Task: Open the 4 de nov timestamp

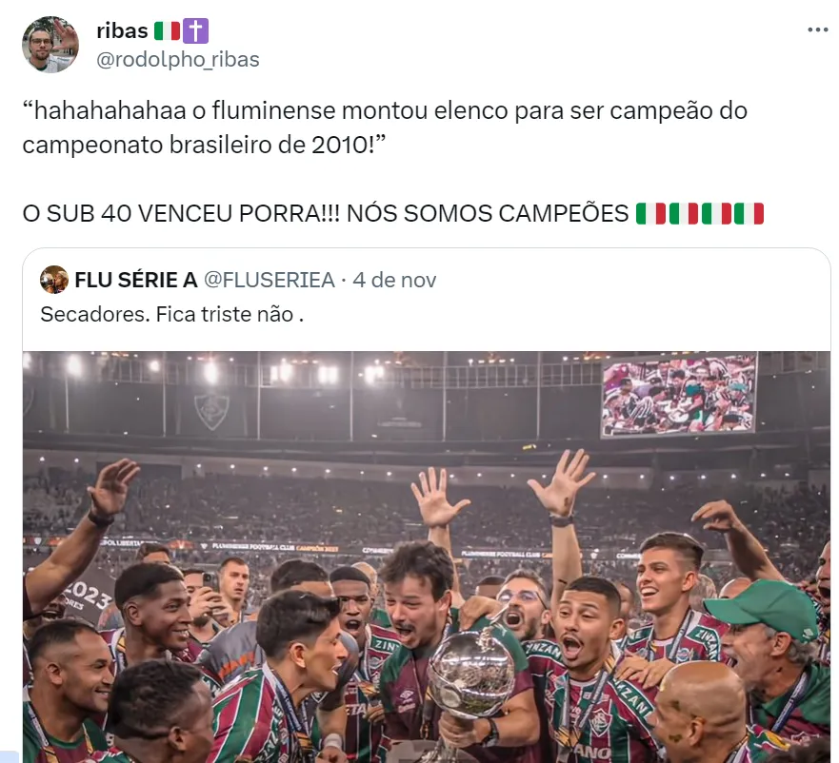Action: coord(394,280)
